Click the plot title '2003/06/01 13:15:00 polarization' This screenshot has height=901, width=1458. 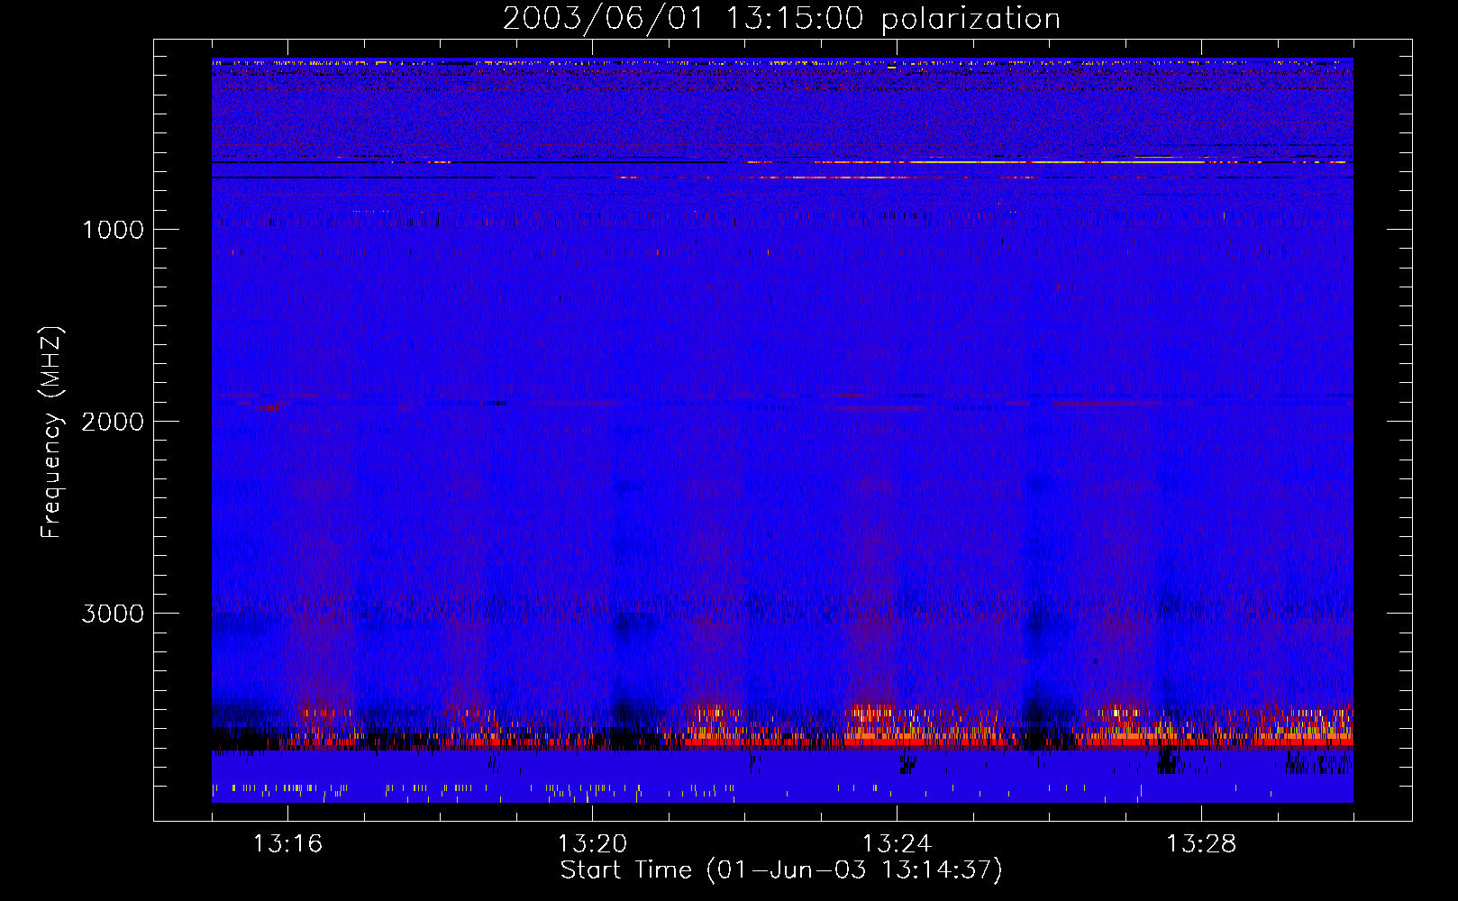[x=781, y=18]
